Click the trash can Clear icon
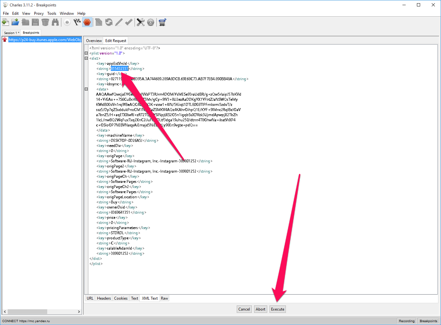The height and width of the screenshot is (325, 441). click(45, 22)
